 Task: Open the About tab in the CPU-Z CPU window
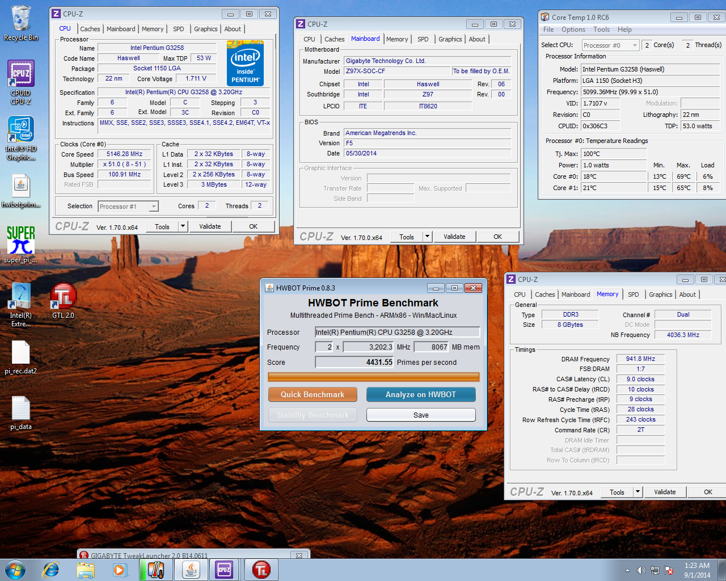233,29
